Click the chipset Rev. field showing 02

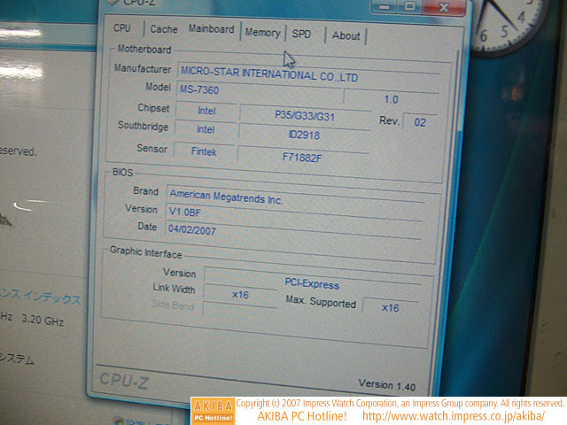419,121
